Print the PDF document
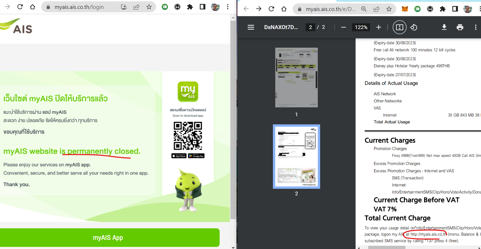 pyautogui.click(x=460, y=27)
